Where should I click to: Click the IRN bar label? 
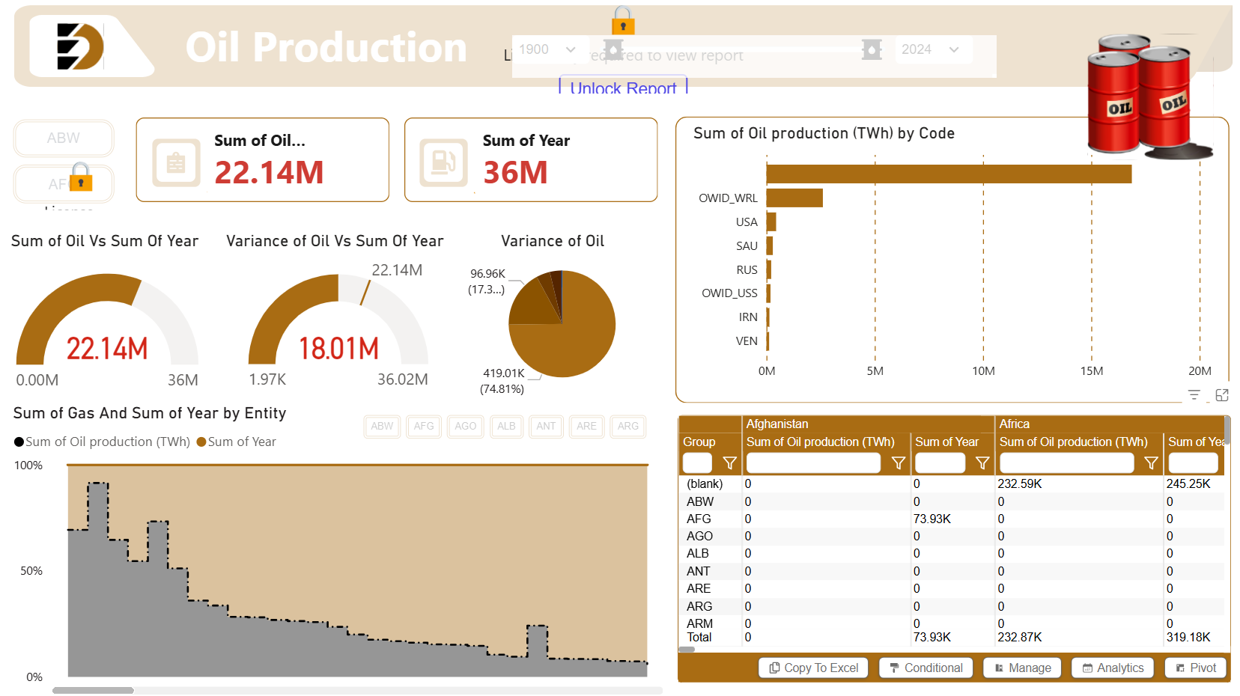click(748, 317)
